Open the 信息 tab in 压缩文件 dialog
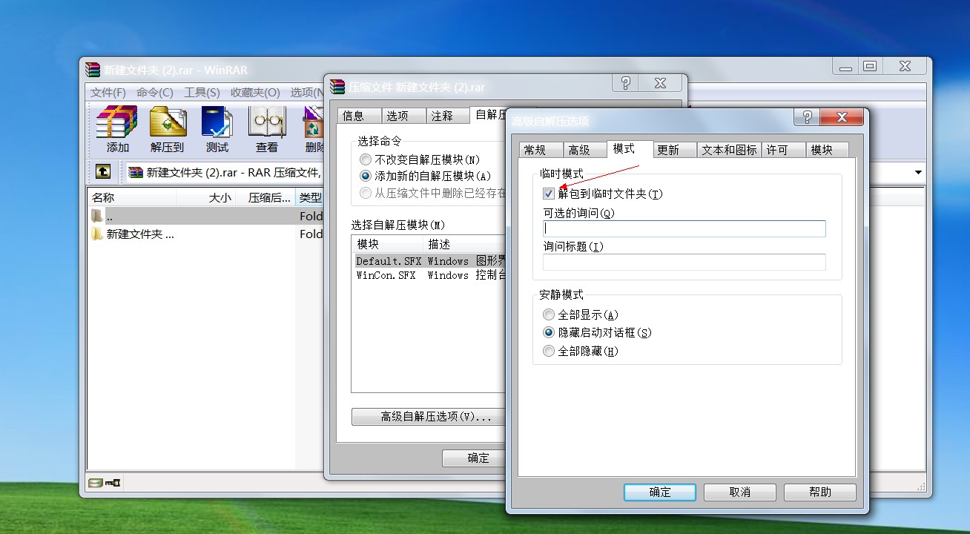 360,116
